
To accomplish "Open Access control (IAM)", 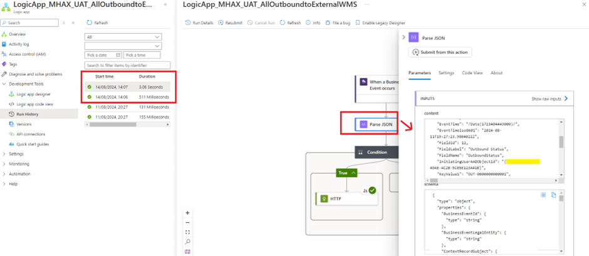I will pos(27,54).
